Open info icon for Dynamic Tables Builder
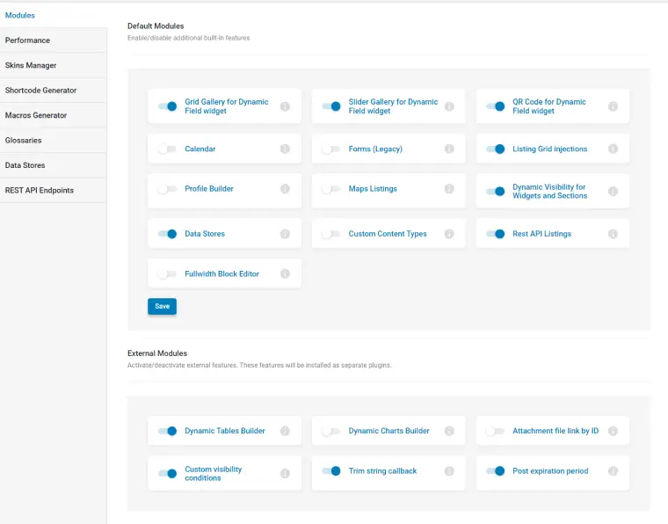This screenshot has height=524, width=668. [285, 432]
